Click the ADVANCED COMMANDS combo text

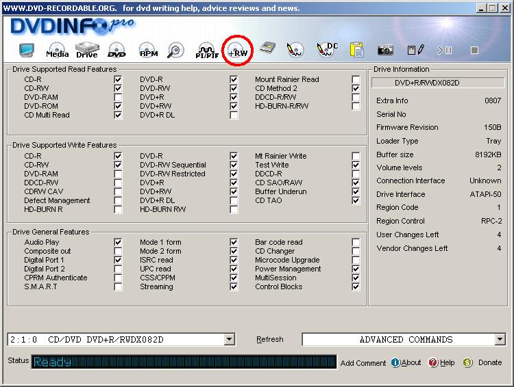[x=406, y=340]
